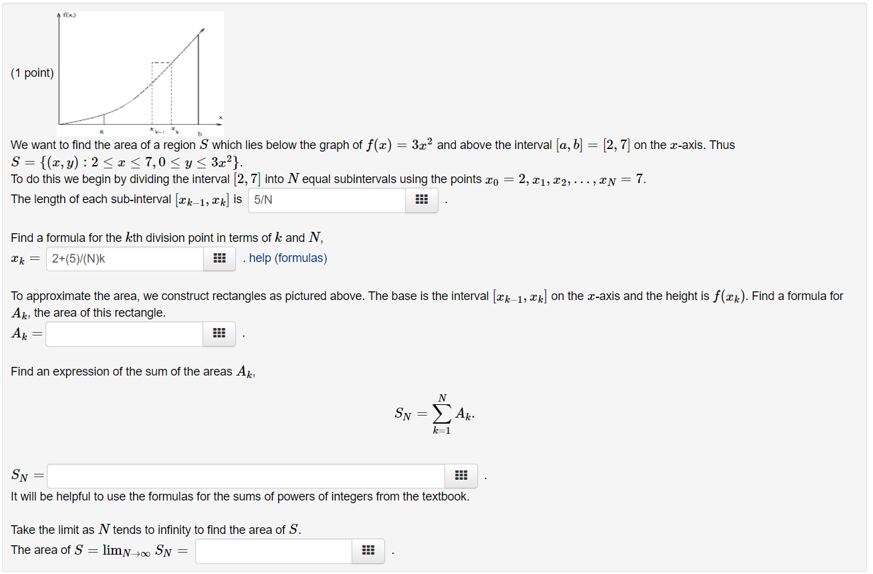Screen dimensions: 873x574
Task: Open the equation editor beside the S_N sum field
Action: pos(461,475)
